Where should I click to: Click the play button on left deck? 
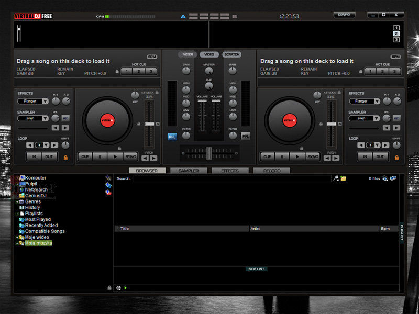pyautogui.click(x=115, y=156)
